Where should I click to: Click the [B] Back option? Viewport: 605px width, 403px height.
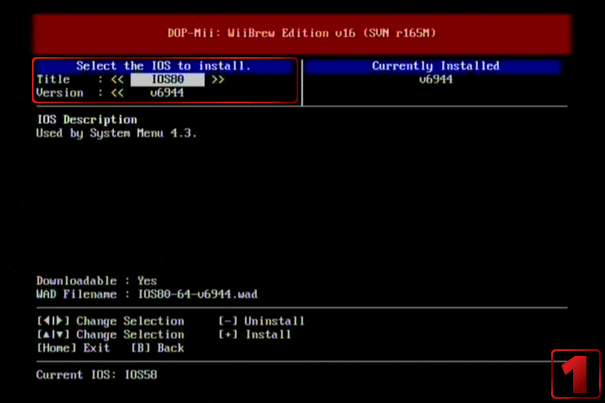pos(157,348)
